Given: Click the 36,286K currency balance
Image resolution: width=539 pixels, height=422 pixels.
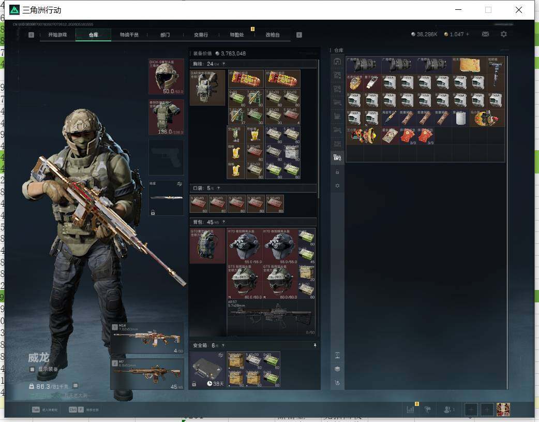Looking at the screenshot, I should click(425, 34).
